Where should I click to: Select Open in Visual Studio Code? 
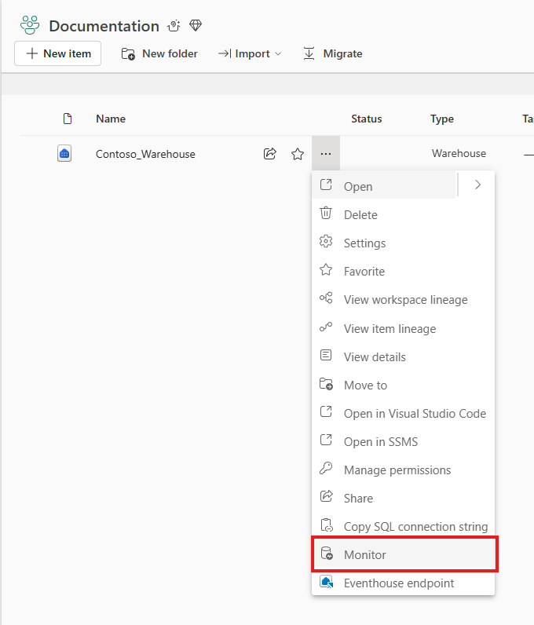pos(403,414)
